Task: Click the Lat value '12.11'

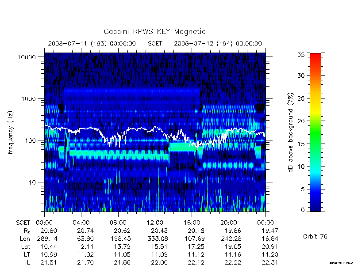Action: [85, 247]
